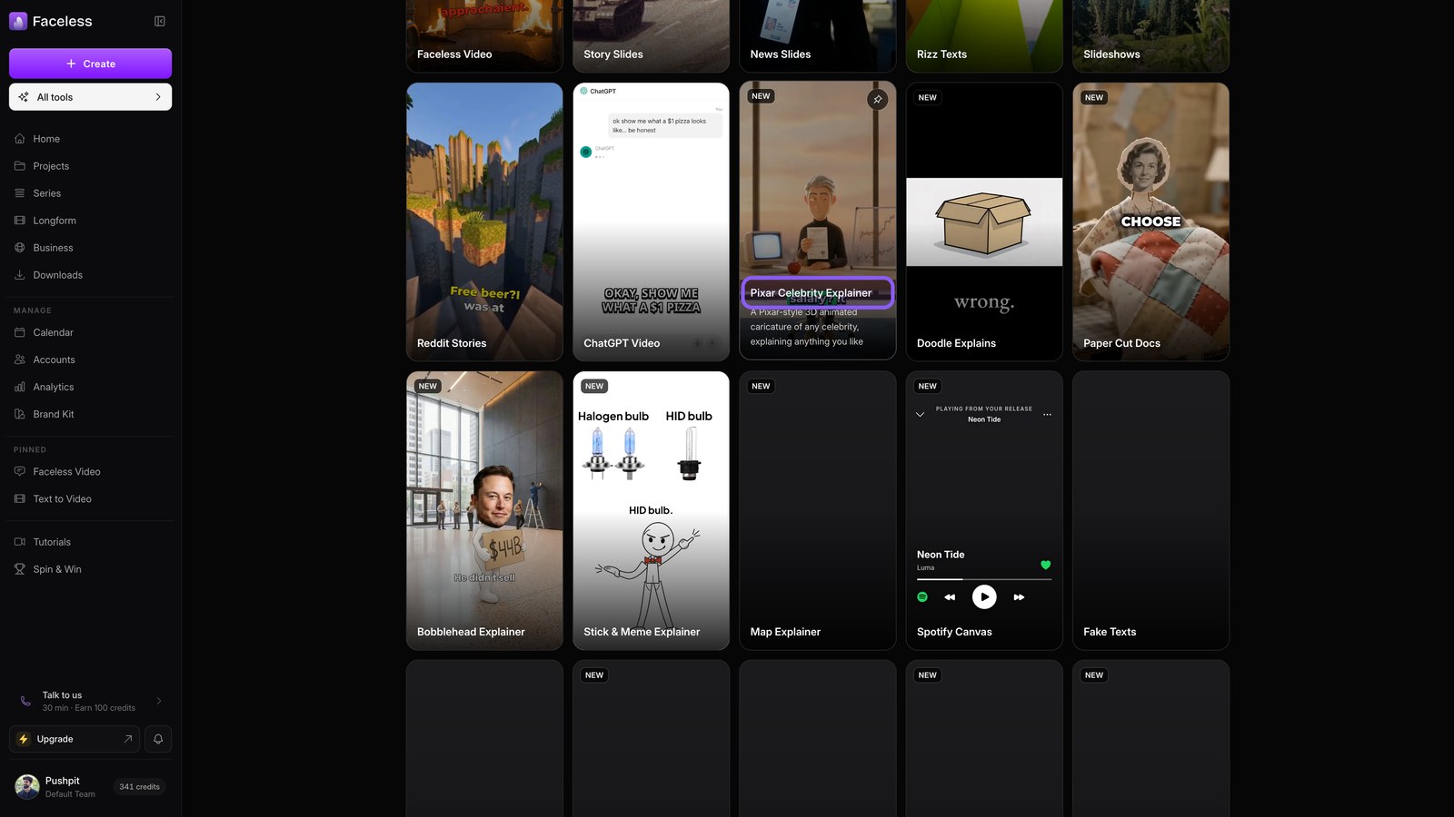
Task: Open three-dots menu on Spotify Canvas preview
Action: (x=1047, y=414)
